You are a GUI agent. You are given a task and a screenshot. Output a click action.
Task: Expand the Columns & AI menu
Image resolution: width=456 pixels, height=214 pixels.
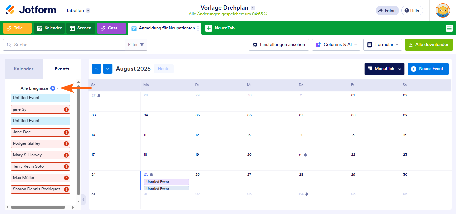coord(336,45)
